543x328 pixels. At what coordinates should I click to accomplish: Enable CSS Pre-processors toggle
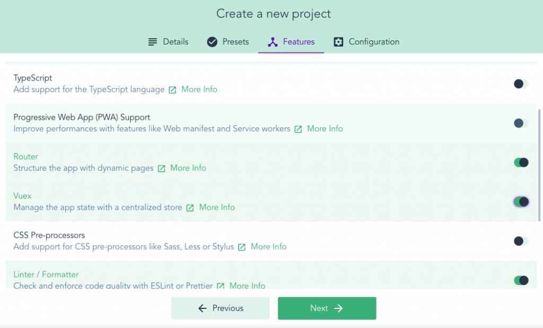521,241
